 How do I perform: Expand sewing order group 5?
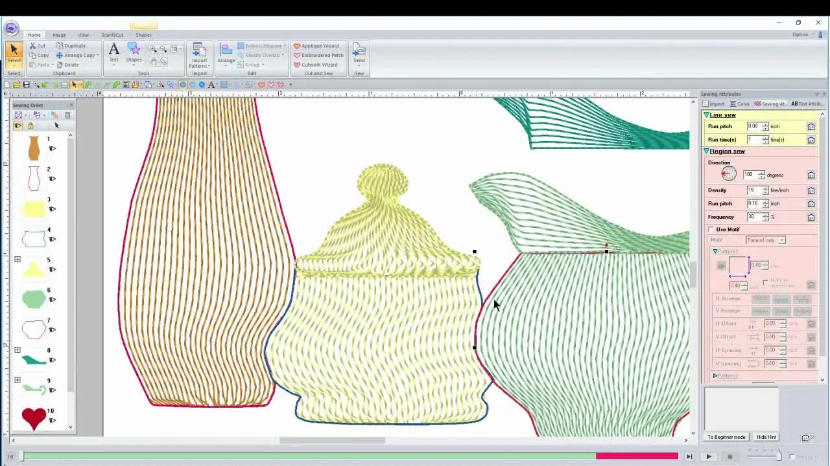pyautogui.click(x=18, y=260)
